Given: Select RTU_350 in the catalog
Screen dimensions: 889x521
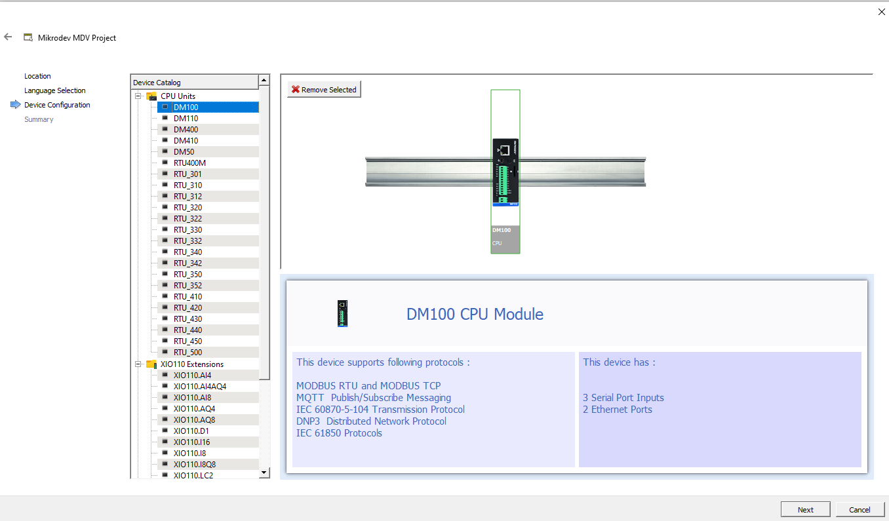Looking at the screenshot, I should click(208, 274).
